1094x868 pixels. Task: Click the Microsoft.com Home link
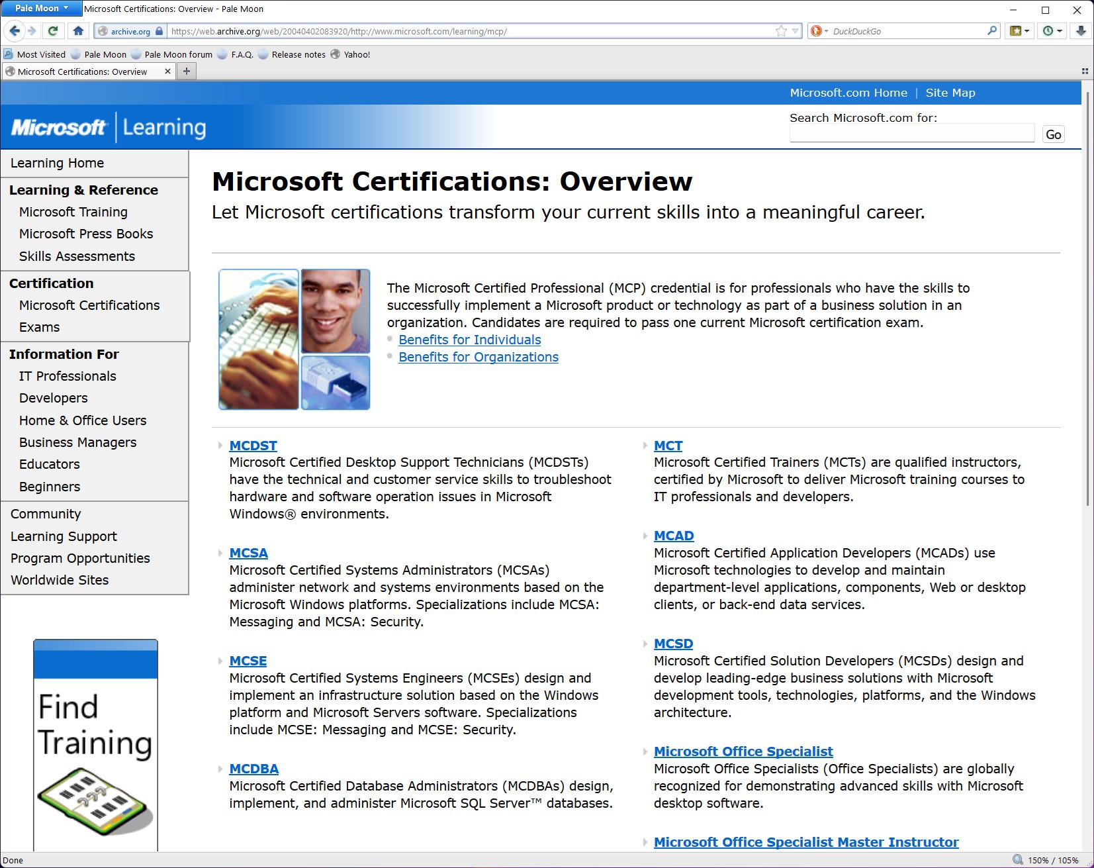[x=848, y=93]
